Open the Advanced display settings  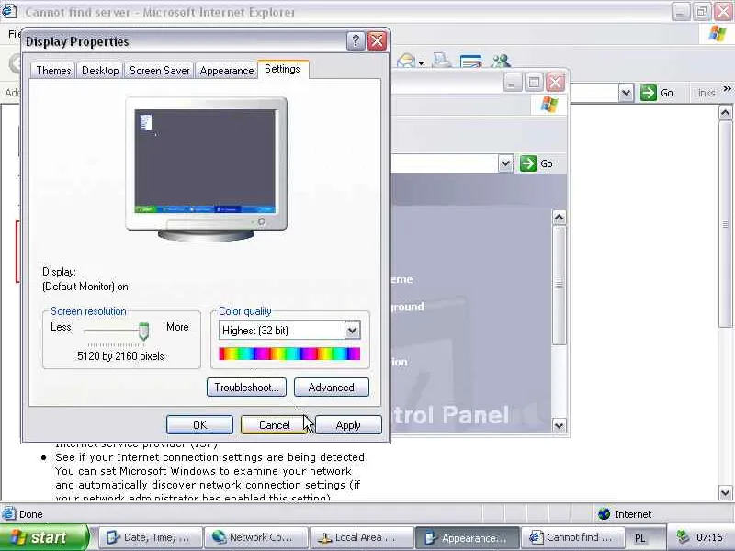pyautogui.click(x=332, y=388)
